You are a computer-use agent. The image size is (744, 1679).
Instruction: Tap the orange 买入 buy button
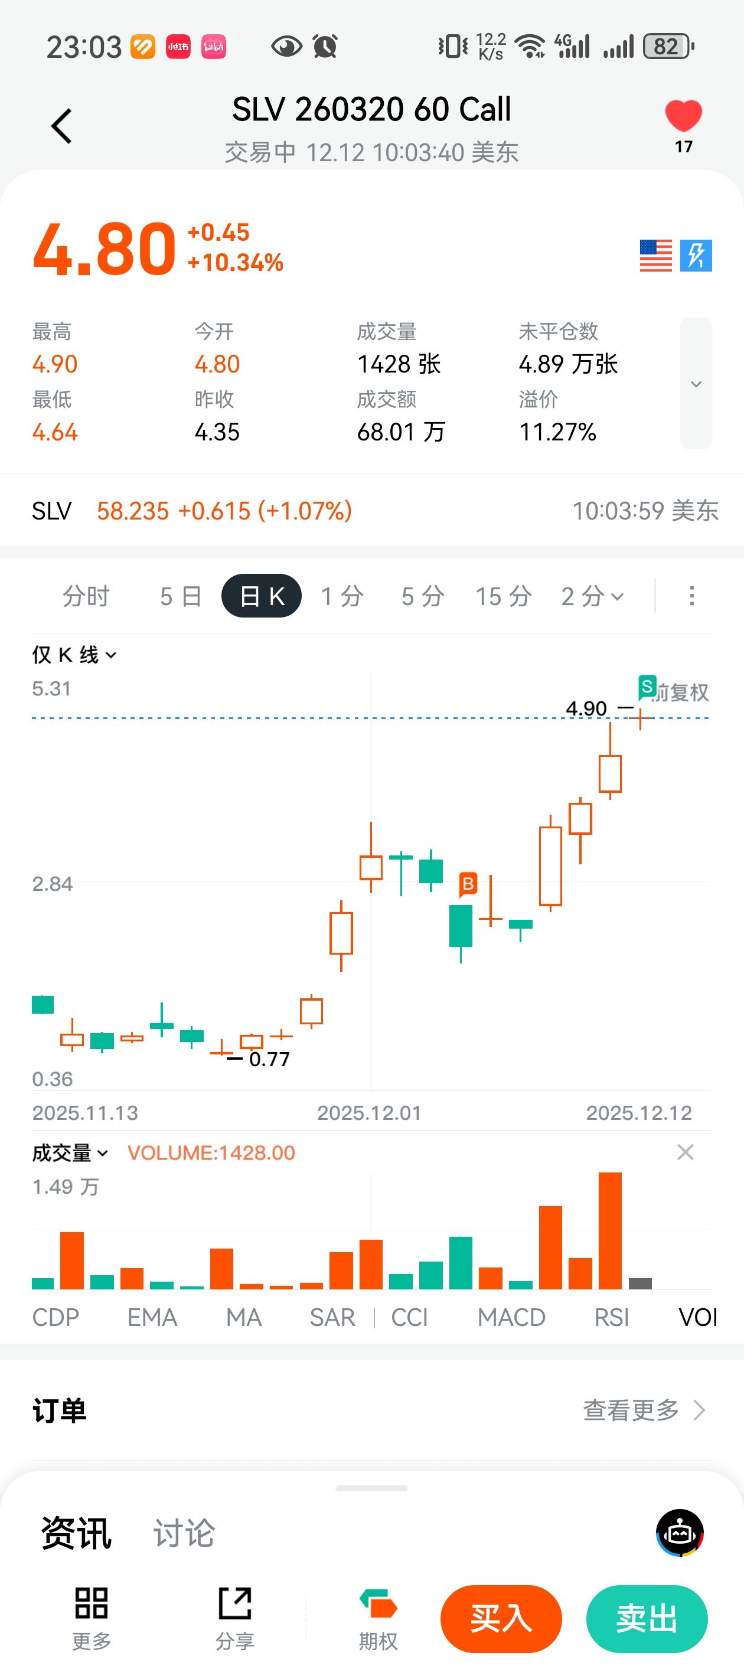[x=501, y=1618]
